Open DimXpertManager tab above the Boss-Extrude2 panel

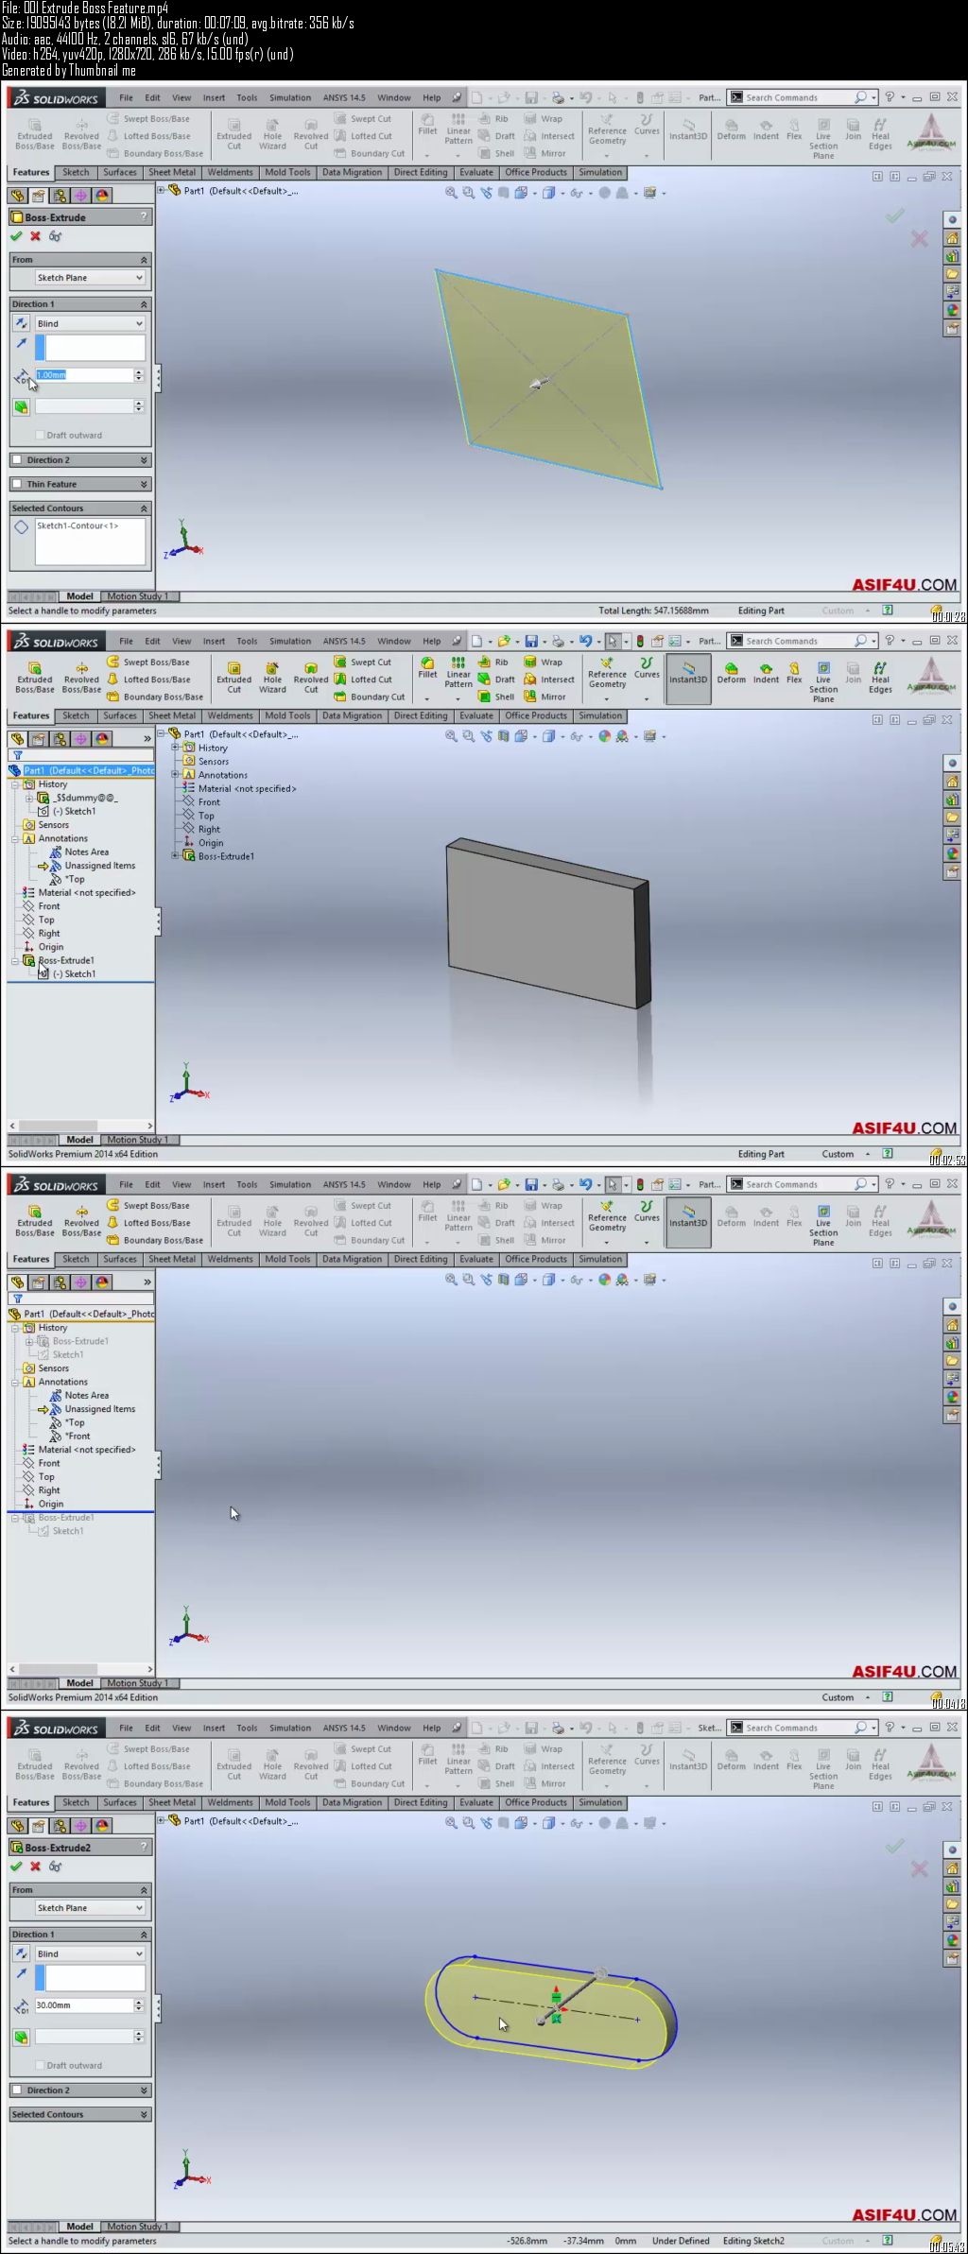point(80,1826)
